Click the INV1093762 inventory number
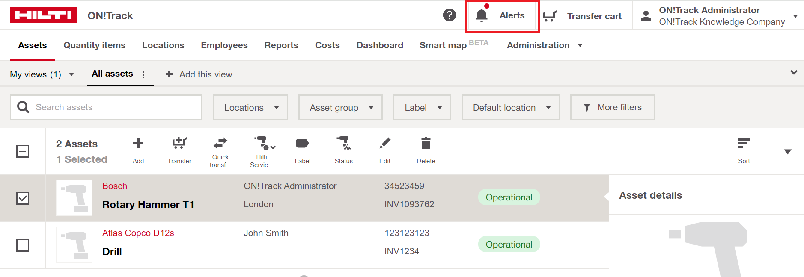 coord(409,204)
